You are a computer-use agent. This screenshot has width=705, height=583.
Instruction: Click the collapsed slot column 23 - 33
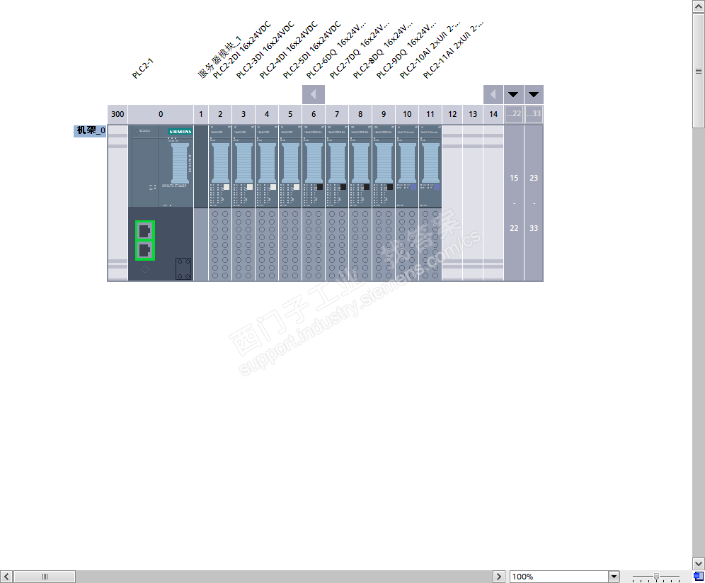534,203
